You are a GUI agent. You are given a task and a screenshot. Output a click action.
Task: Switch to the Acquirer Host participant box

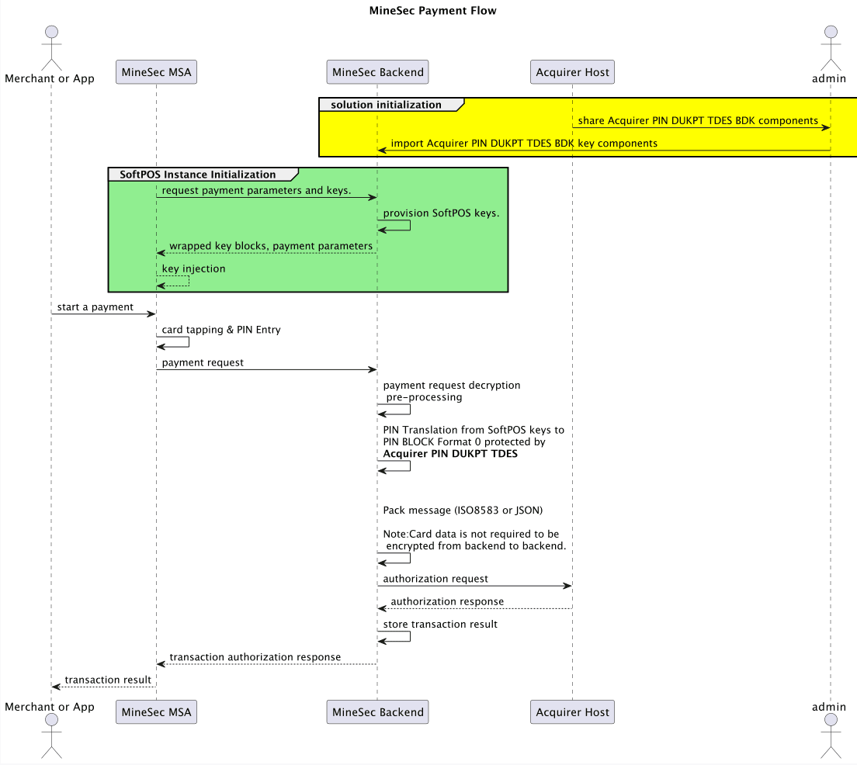(x=572, y=71)
